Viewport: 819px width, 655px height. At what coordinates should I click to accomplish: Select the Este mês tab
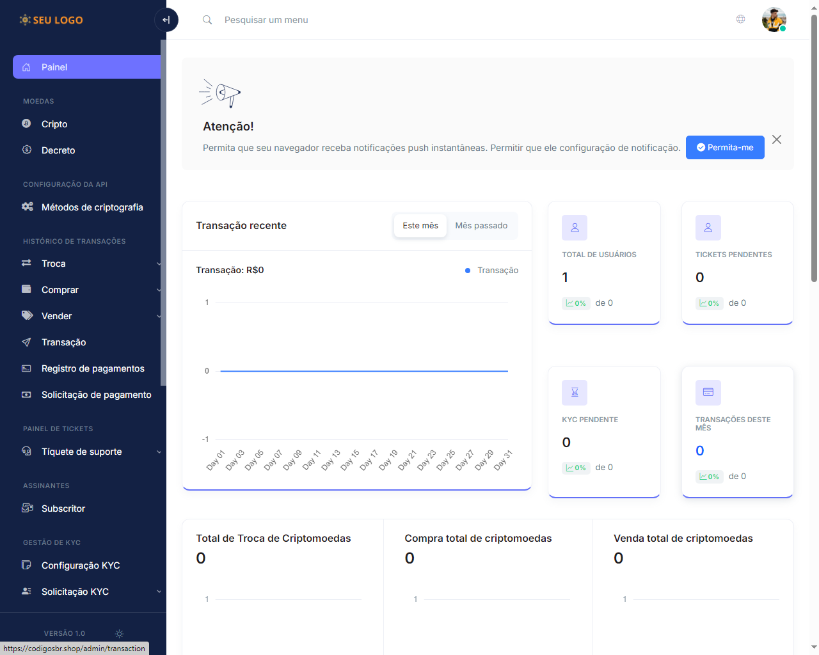coord(420,226)
